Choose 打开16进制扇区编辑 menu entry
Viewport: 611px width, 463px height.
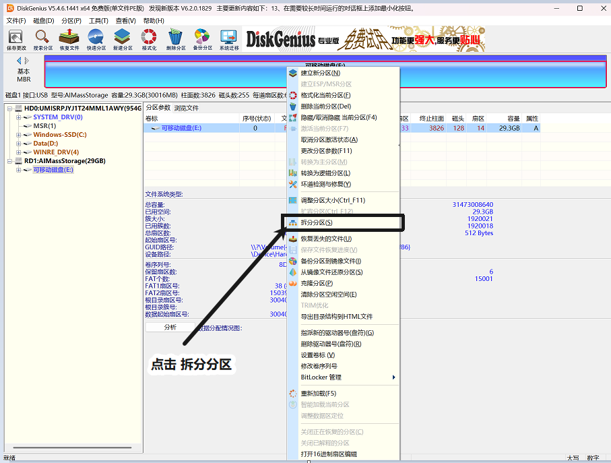point(344,454)
